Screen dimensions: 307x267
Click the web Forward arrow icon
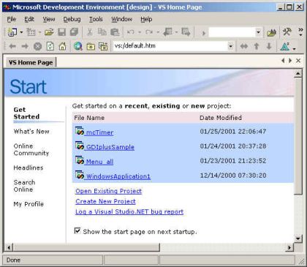pyautogui.click(x=25, y=46)
